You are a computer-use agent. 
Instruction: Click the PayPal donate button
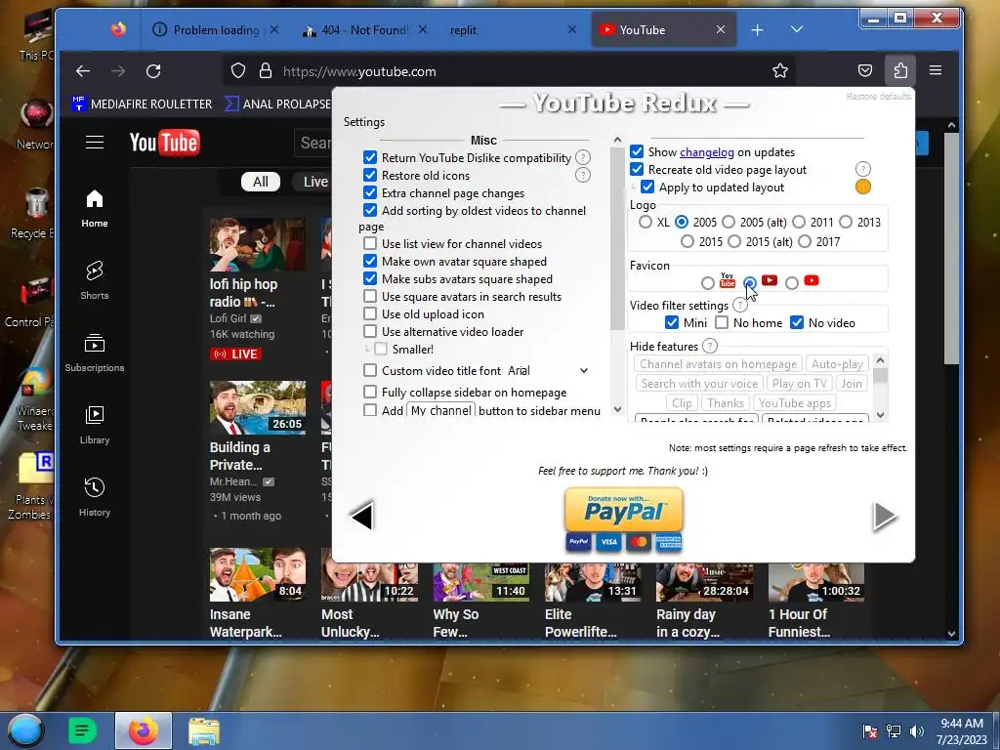tap(624, 520)
